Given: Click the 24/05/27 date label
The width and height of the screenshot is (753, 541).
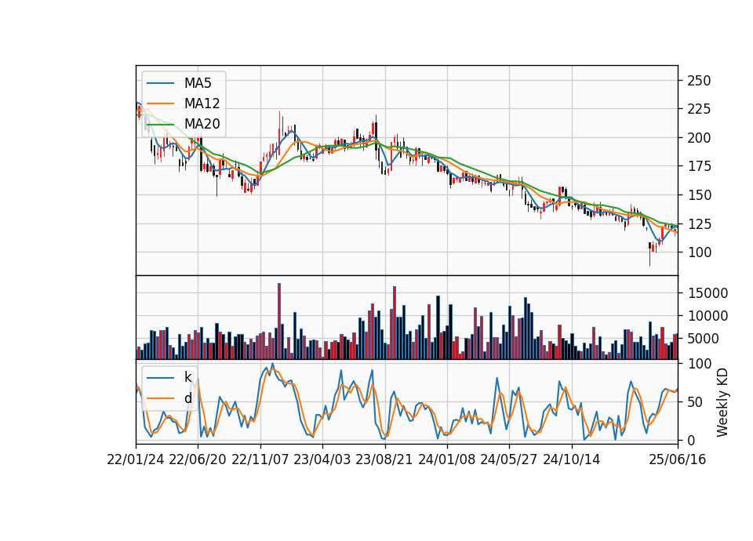Looking at the screenshot, I should point(509,459).
